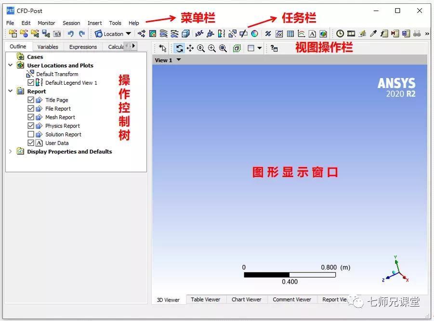Collapse the Report tree branch
The image size is (434, 321).
coord(10,91)
